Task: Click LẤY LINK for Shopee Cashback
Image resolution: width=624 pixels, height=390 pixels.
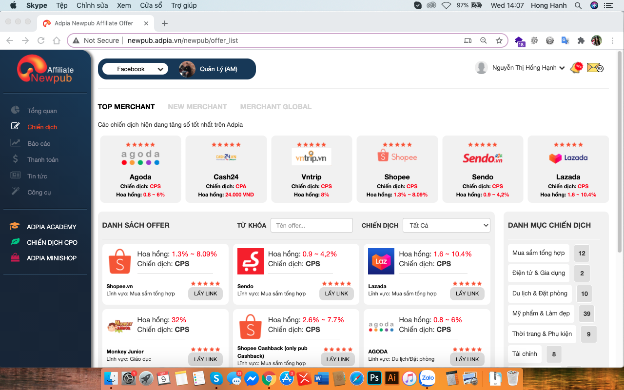Action: coord(338,359)
